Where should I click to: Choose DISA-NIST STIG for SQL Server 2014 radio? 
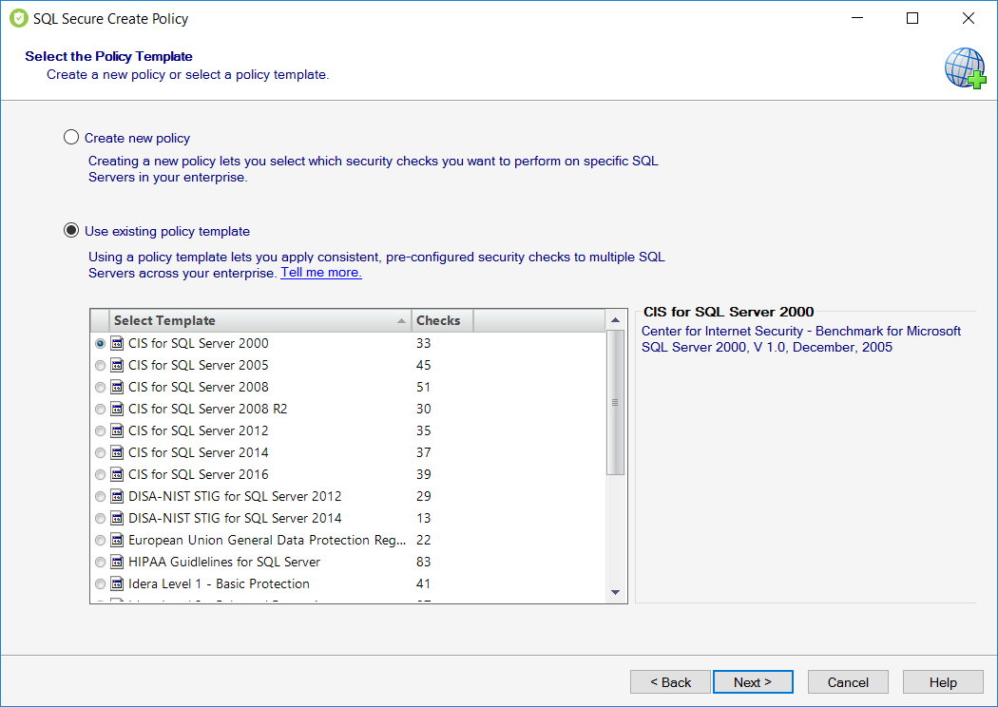[x=100, y=518]
